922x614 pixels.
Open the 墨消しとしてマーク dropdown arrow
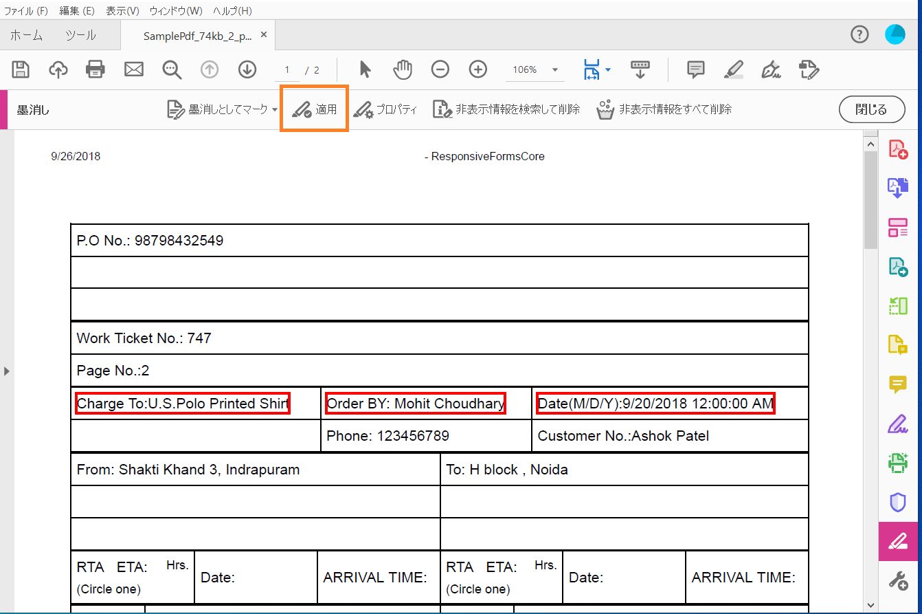(x=275, y=110)
